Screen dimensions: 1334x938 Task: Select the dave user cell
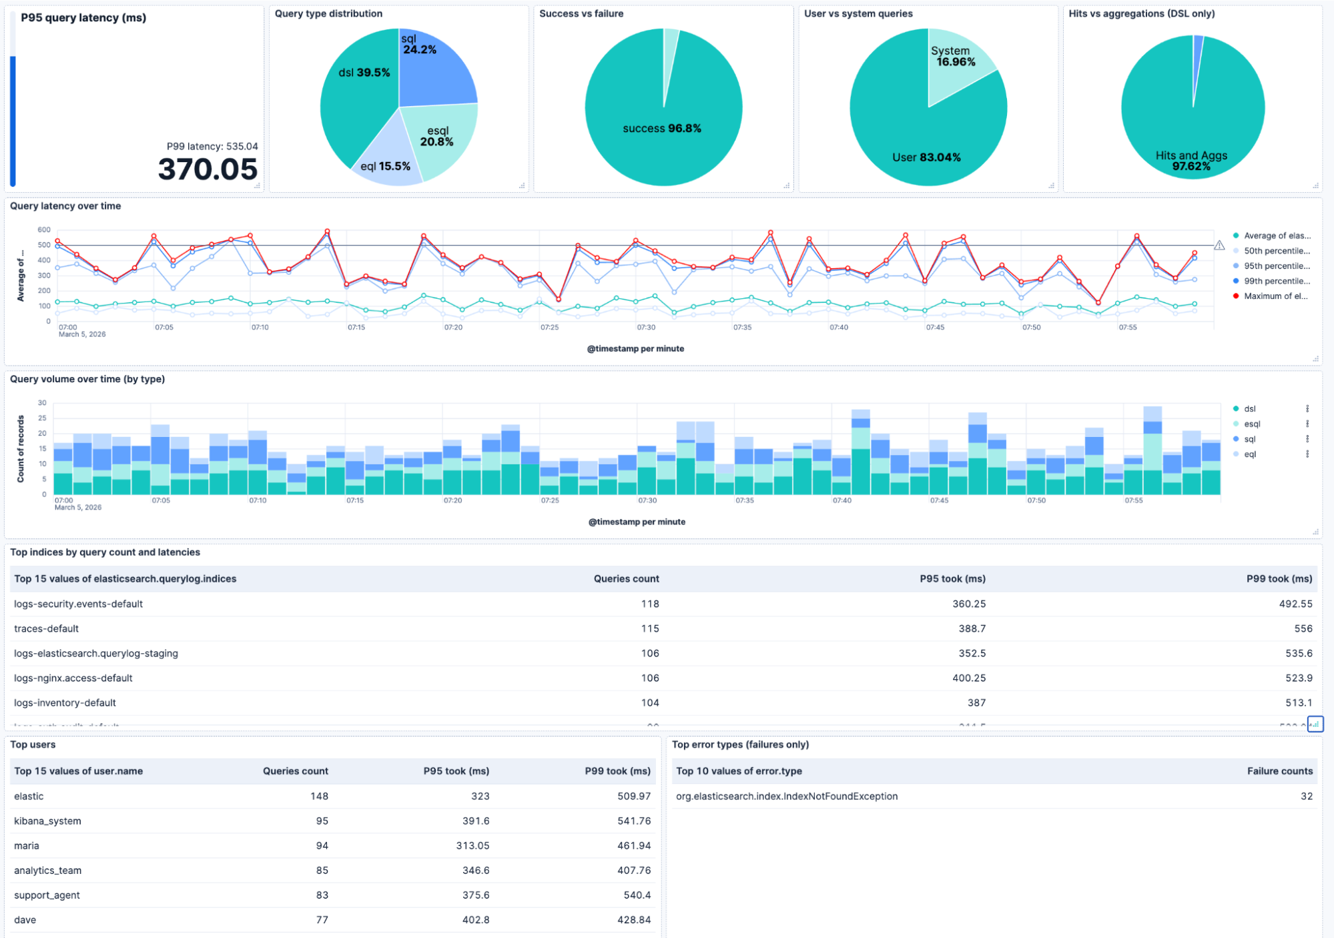pos(25,919)
